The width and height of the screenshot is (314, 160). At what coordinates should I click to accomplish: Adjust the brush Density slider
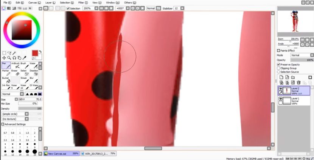30,108
